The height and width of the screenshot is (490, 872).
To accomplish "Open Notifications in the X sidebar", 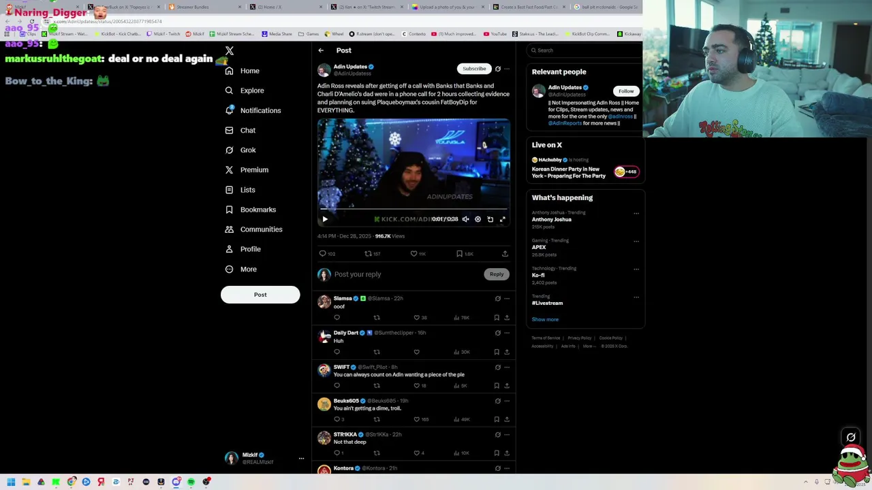I will [252, 110].
